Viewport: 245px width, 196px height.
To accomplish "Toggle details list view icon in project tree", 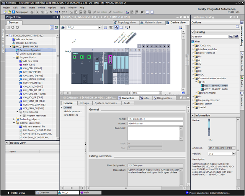I will click(52, 27).
